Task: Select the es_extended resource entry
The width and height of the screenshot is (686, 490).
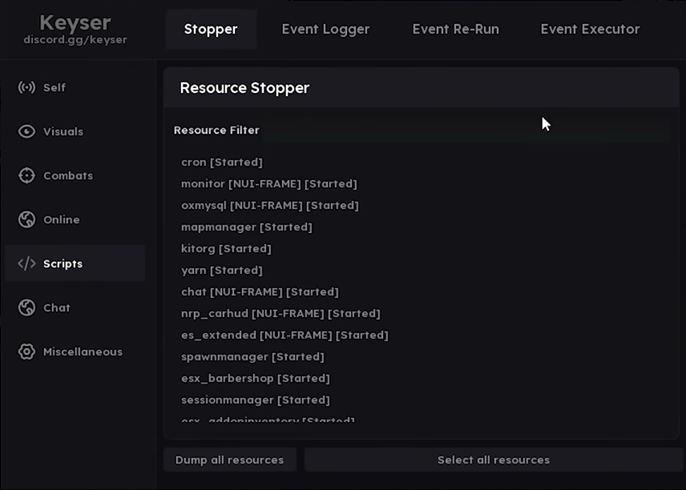Action: (x=284, y=335)
